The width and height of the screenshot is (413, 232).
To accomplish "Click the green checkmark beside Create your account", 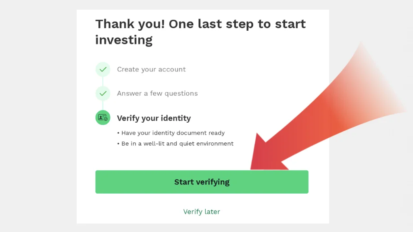I will click(103, 69).
